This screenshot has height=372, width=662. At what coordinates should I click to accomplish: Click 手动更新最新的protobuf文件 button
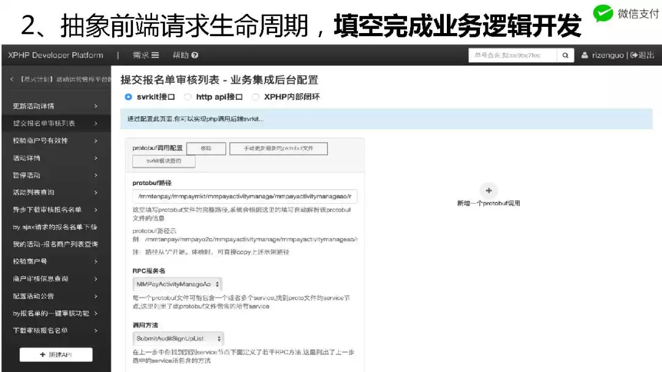[279, 148]
